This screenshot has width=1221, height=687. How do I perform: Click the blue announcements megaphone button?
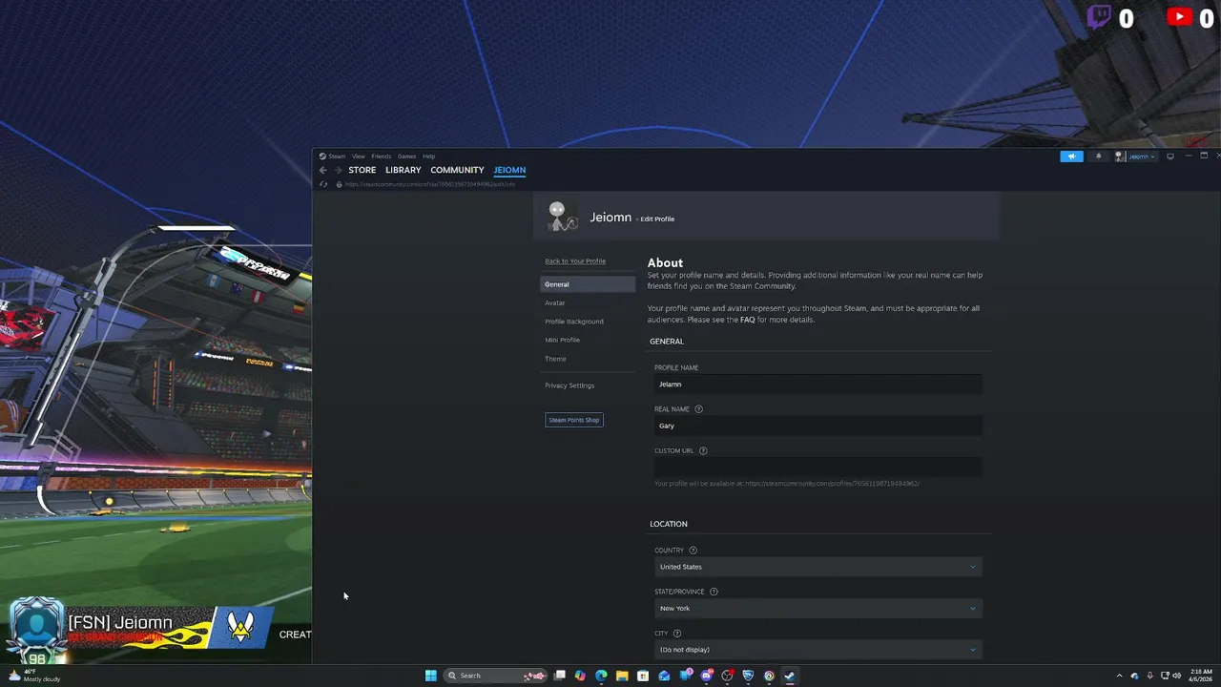(1071, 156)
